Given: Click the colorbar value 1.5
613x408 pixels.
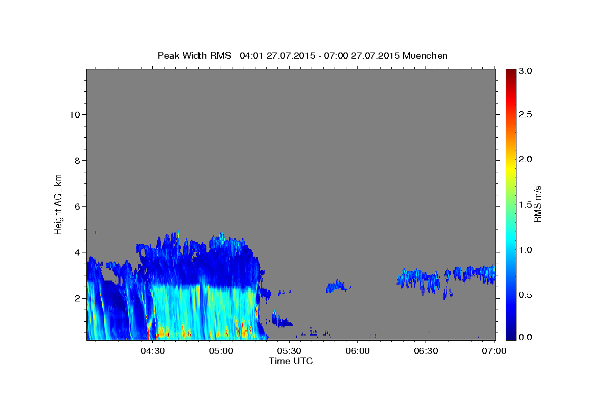Looking at the screenshot, I should pos(526,205).
